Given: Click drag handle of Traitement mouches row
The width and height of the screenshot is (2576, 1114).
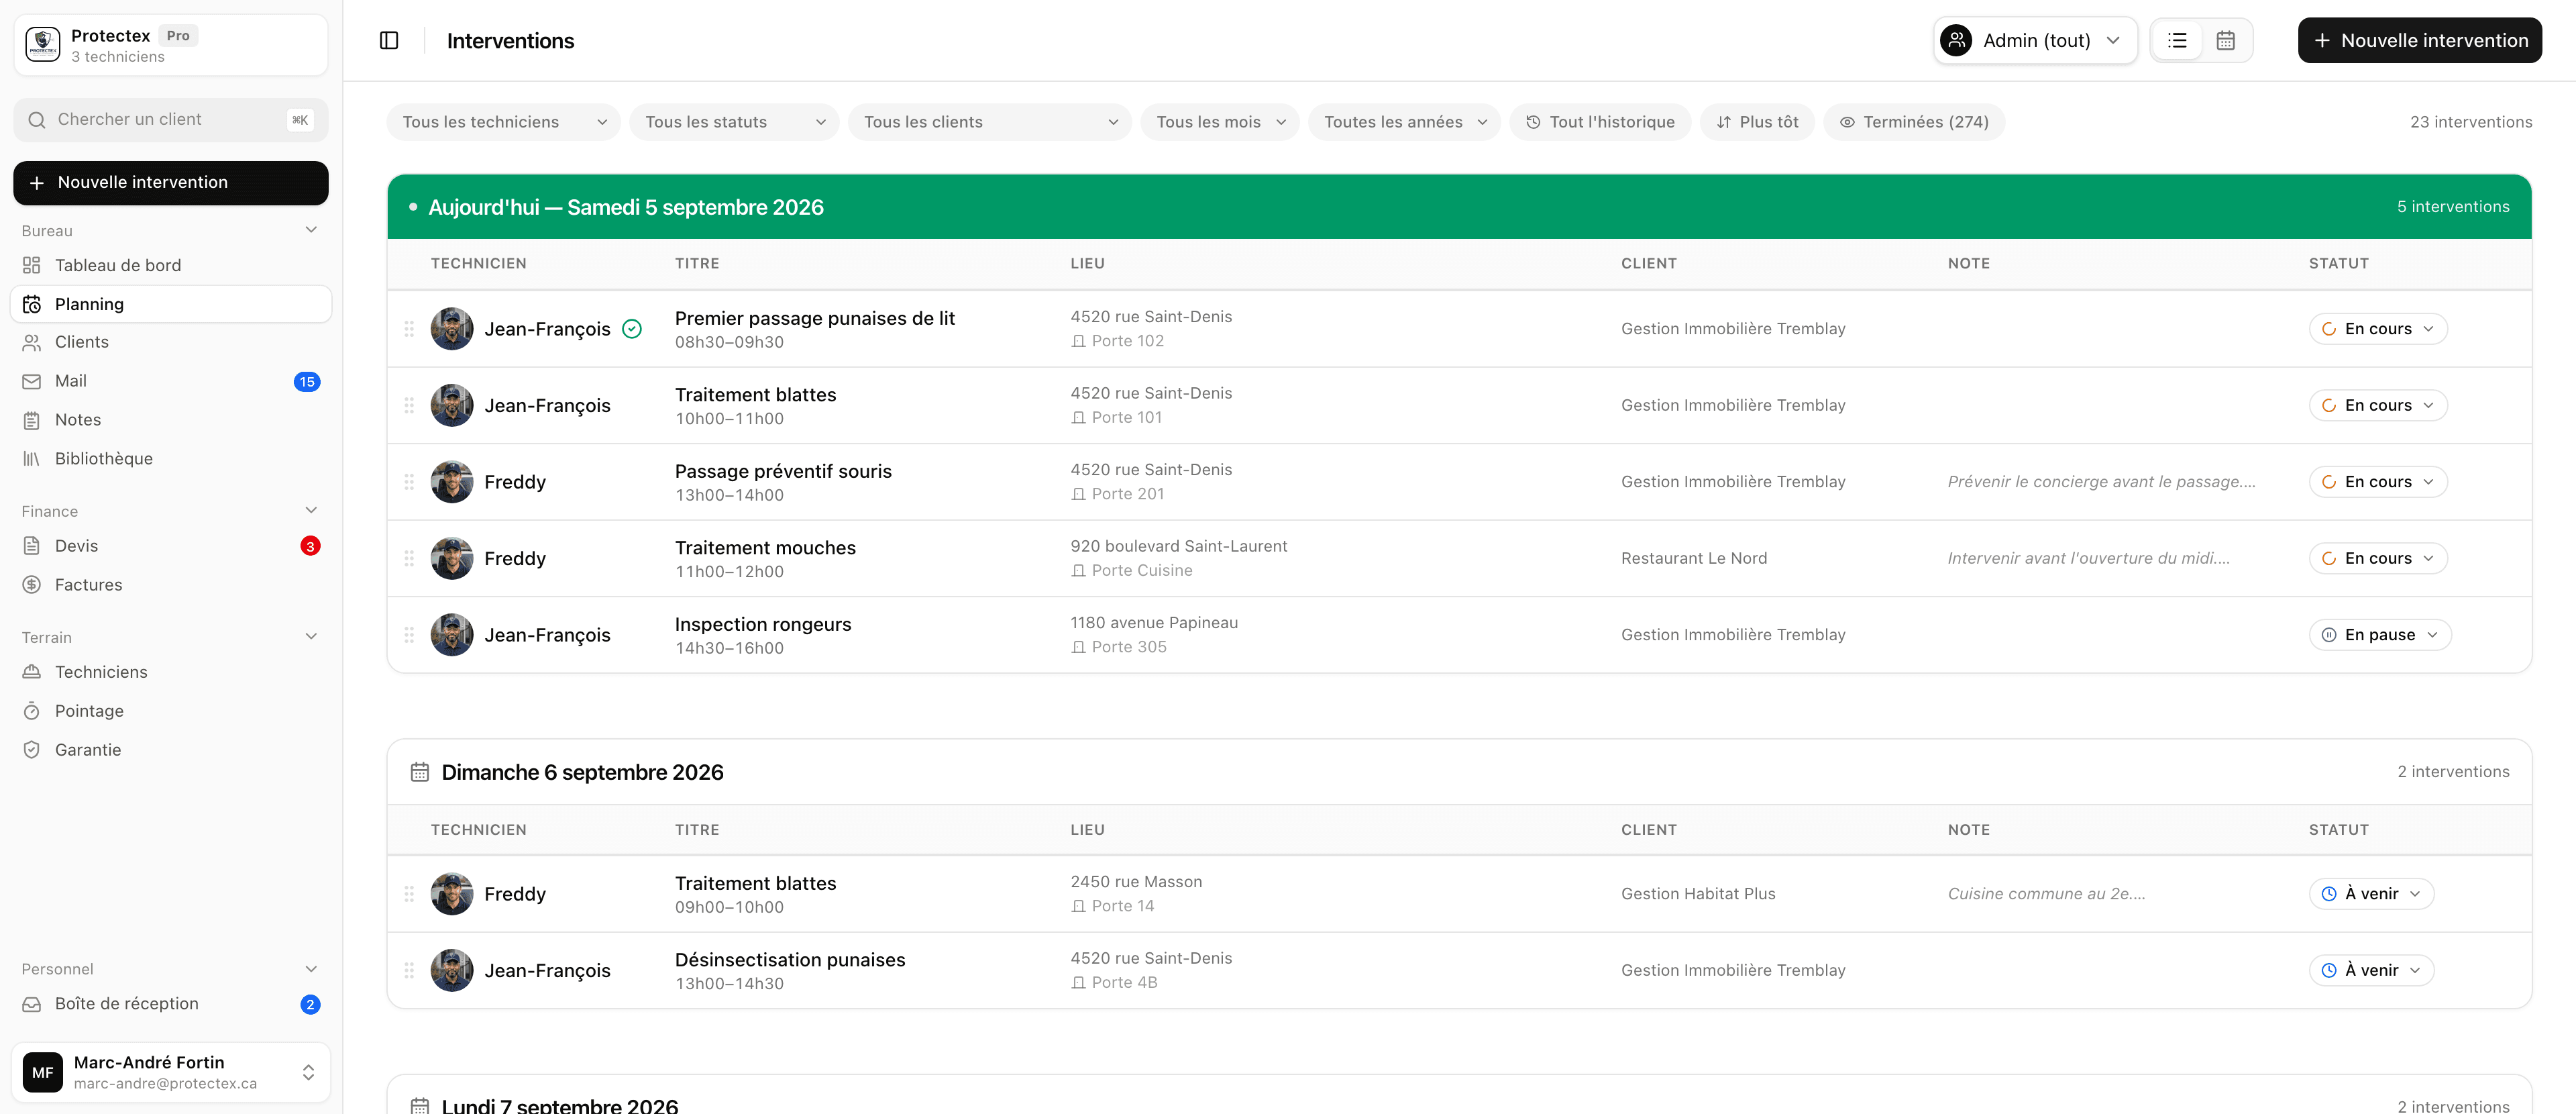Looking at the screenshot, I should pos(409,558).
